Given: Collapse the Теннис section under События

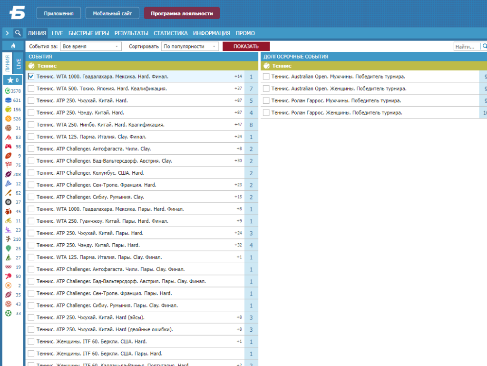Looking at the screenshot, I should point(142,66).
